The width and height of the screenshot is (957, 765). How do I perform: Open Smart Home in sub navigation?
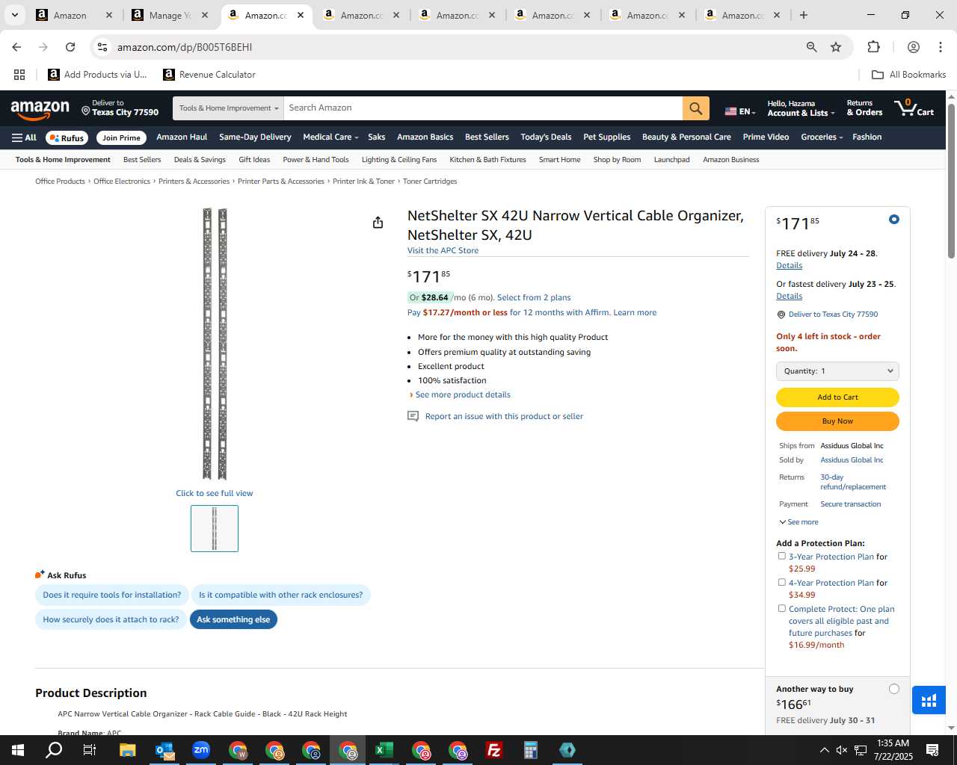[559, 160]
